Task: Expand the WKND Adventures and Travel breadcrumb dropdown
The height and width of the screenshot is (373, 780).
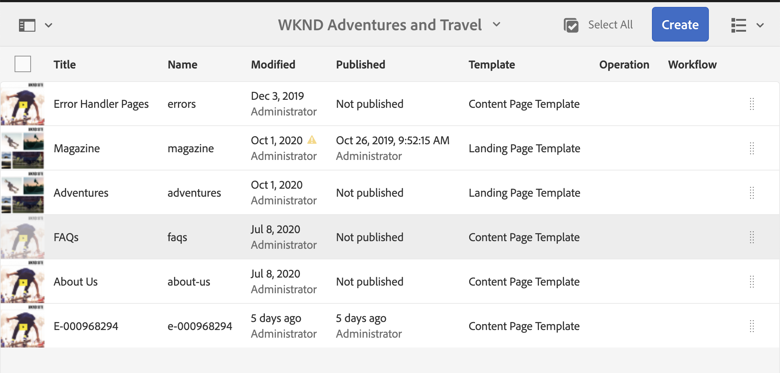Action: (x=497, y=24)
